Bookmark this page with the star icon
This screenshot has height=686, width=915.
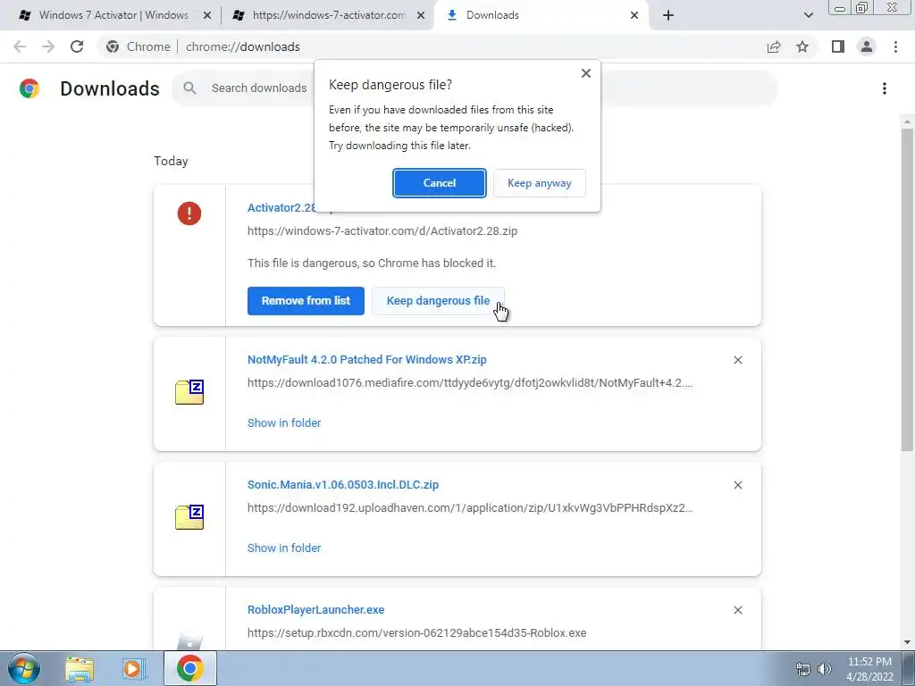[x=802, y=46]
